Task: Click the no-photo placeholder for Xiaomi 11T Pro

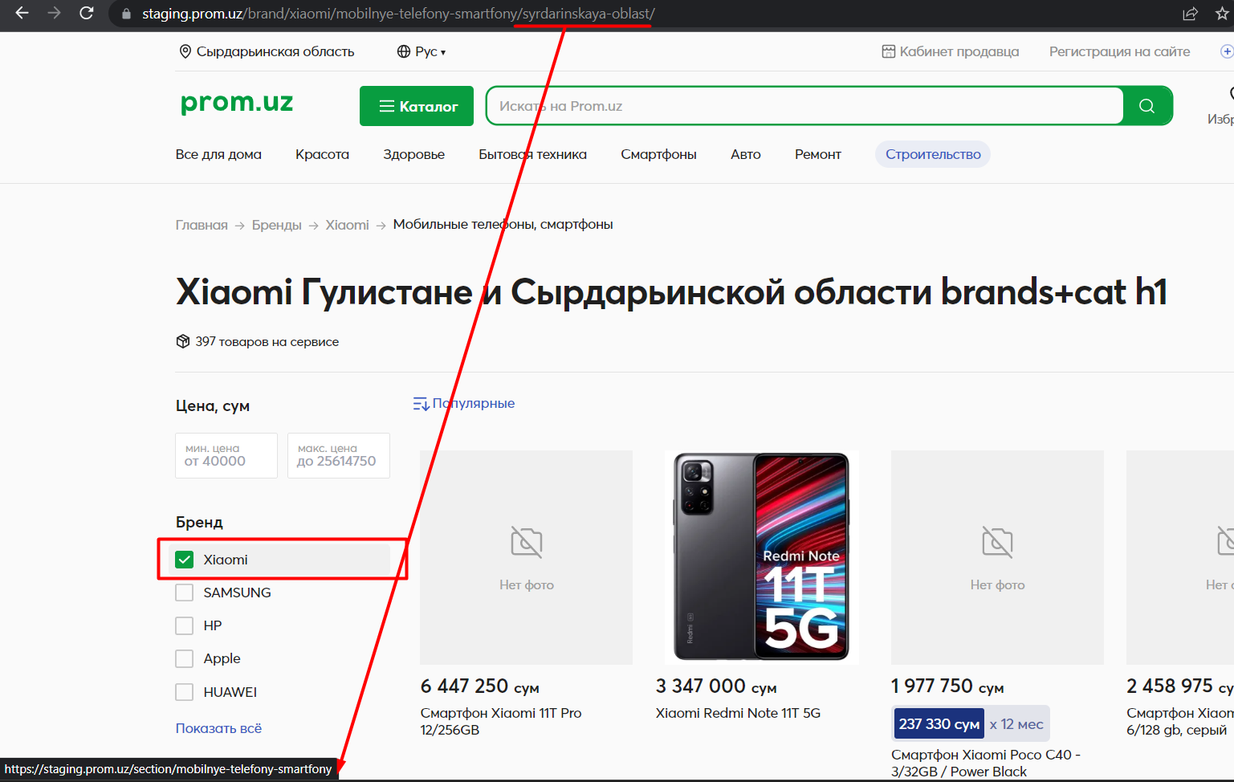Action: point(526,557)
